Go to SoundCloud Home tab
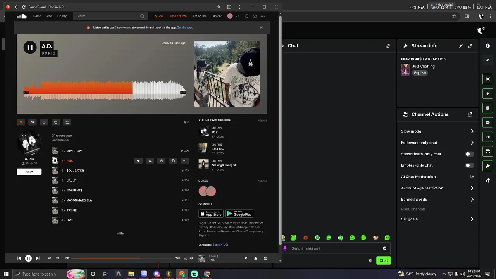The width and height of the screenshot is (496, 279). click(x=37, y=16)
